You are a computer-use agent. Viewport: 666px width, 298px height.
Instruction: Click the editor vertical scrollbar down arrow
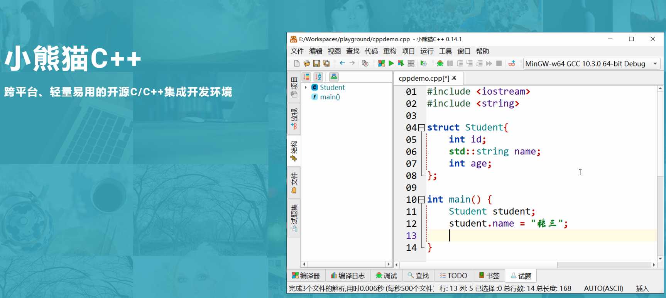point(660,259)
